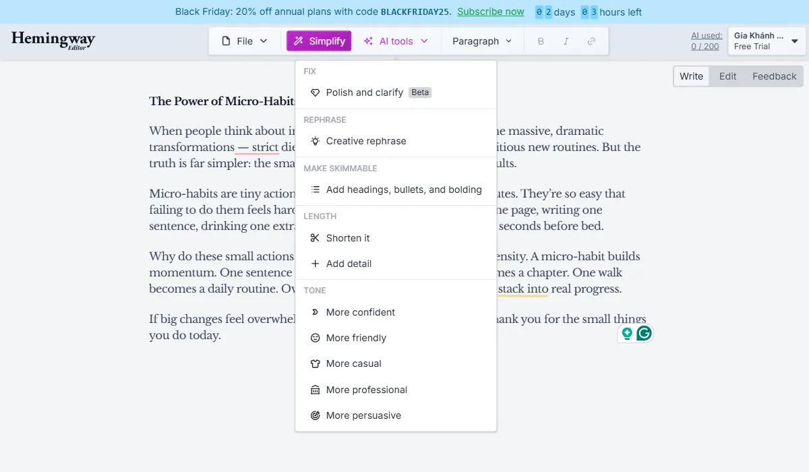Select the italic formatting icon
809x472 pixels.
click(566, 40)
